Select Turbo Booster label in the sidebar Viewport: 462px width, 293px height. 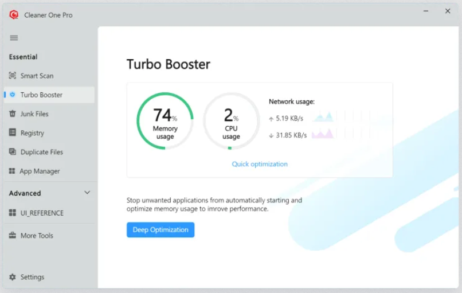pos(41,95)
